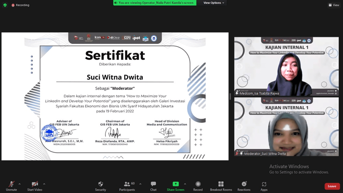
Task: Expand share options arrow beside Share Screen
Action: [x=185, y=184]
